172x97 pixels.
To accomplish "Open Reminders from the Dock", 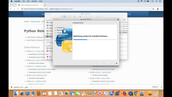I will (55, 93).
